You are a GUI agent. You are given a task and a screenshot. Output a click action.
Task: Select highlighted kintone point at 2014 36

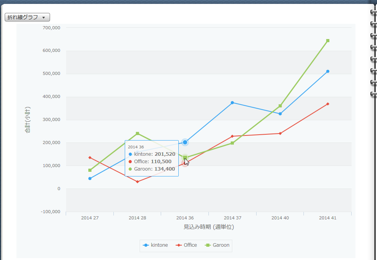point(185,142)
